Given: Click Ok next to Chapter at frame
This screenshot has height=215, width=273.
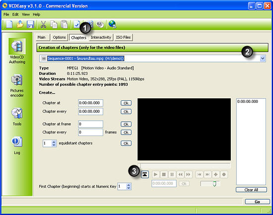Looking at the screenshot, I should click(x=126, y=124).
